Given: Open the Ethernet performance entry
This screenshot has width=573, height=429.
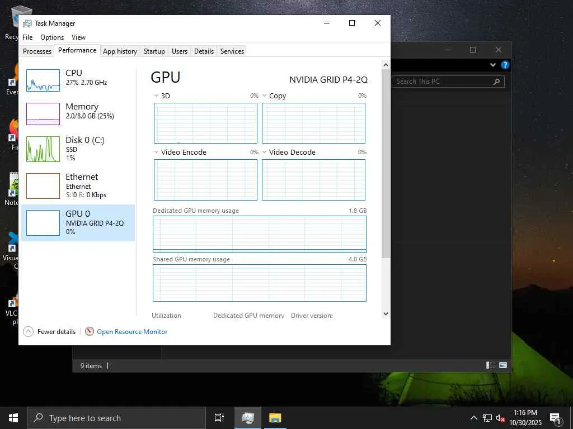Looking at the screenshot, I should click(x=77, y=185).
